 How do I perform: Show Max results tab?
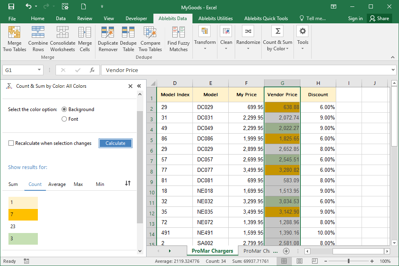pyautogui.click(x=78, y=184)
